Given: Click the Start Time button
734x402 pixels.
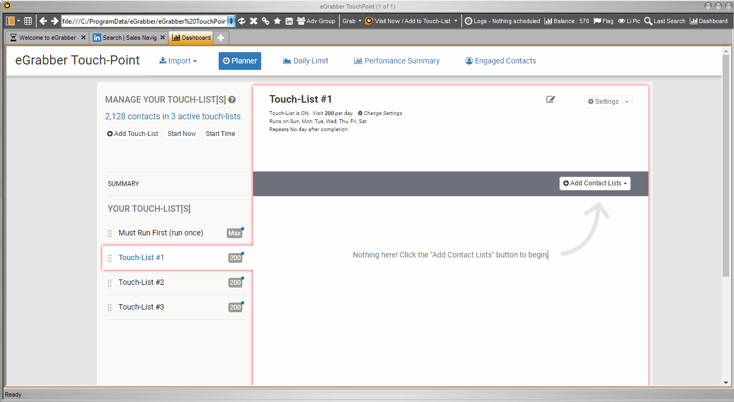Looking at the screenshot, I should pos(220,134).
